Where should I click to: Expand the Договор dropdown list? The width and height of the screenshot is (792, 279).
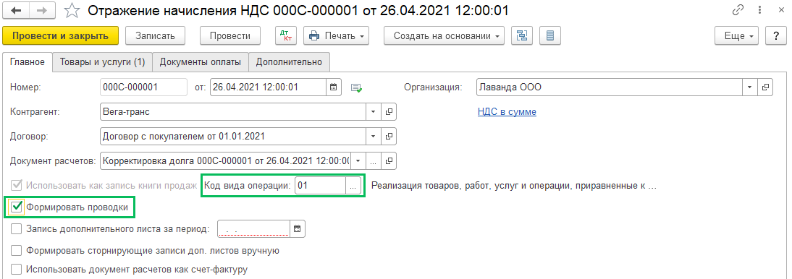click(x=374, y=136)
